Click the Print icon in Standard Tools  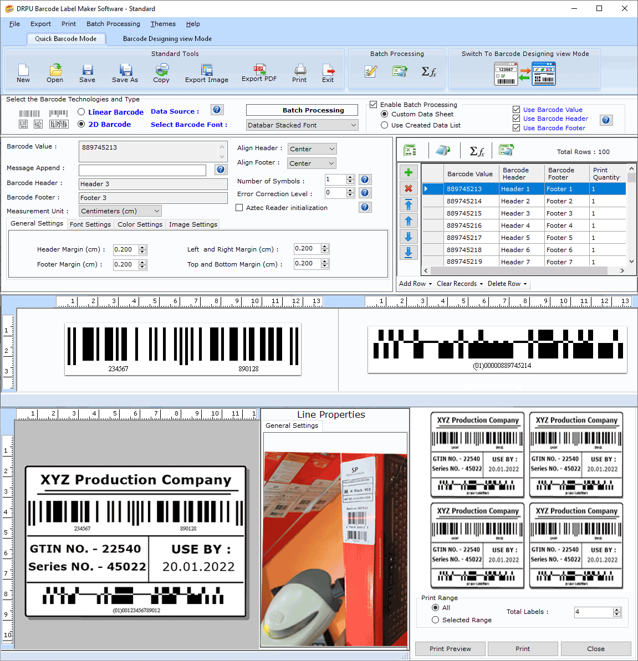click(300, 69)
